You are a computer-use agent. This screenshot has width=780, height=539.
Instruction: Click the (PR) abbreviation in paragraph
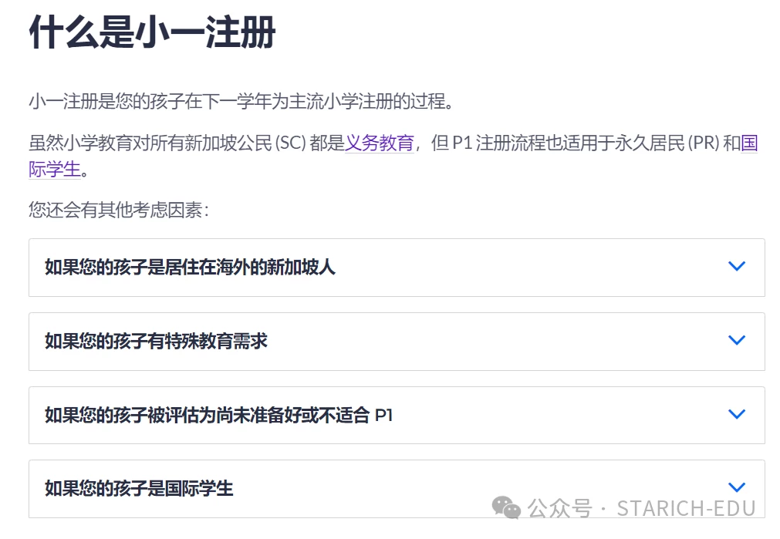point(704,143)
